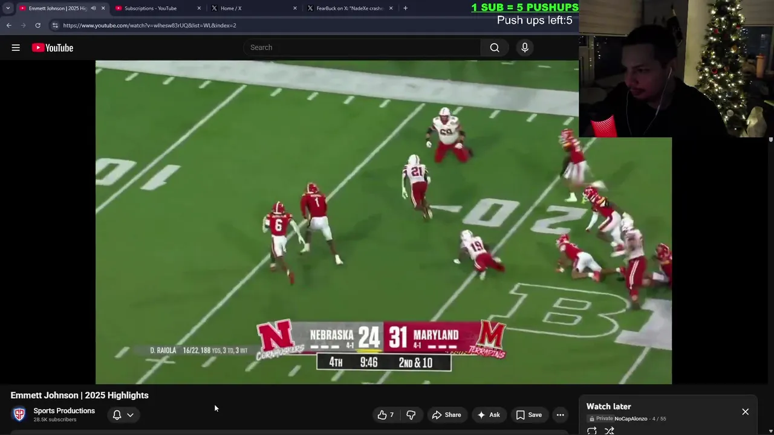Screen dimensions: 774x435
Task: Expand the tab search dropdown
Action: [8, 8]
